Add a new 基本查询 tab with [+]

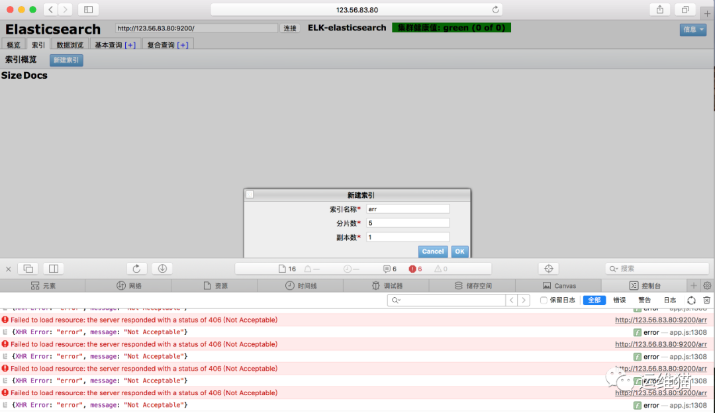point(130,44)
